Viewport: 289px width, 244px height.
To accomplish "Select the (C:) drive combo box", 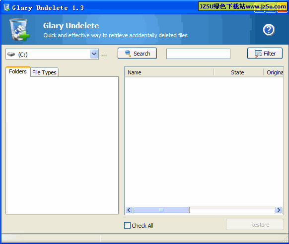I will point(52,54).
